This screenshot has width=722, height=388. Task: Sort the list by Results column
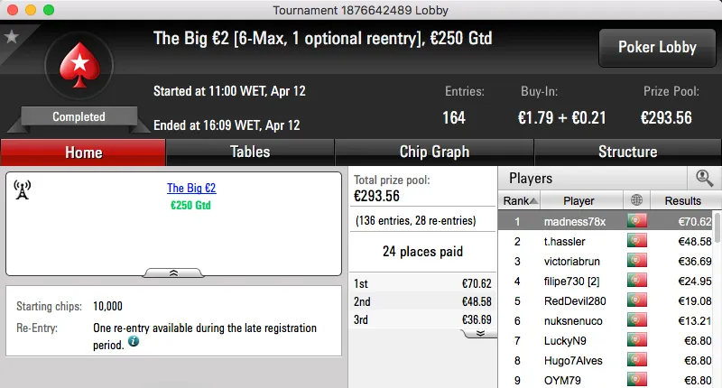[x=682, y=200]
